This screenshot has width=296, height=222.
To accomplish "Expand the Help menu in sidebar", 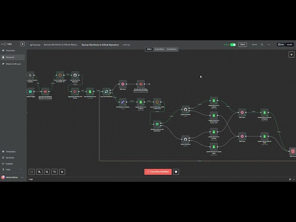I will coord(12,170).
